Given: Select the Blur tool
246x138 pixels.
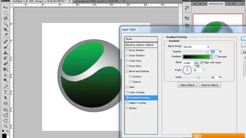Looking at the screenshot, I should click(5, 75).
